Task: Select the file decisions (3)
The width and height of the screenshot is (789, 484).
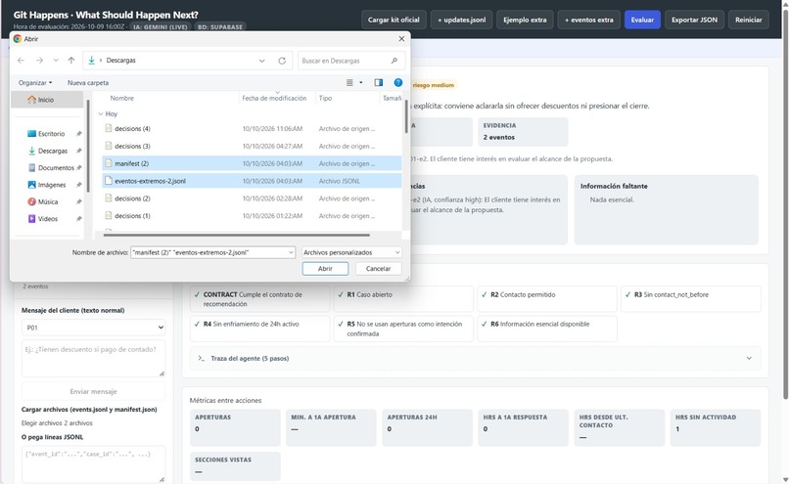Action: point(252,147)
